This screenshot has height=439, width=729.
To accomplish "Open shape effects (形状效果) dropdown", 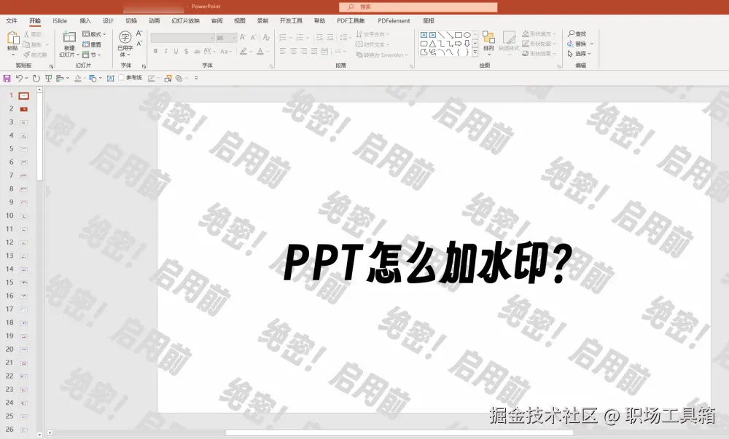I will [x=539, y=53].
